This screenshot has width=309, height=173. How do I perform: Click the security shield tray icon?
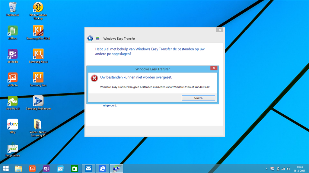click(x=272, y=169)
